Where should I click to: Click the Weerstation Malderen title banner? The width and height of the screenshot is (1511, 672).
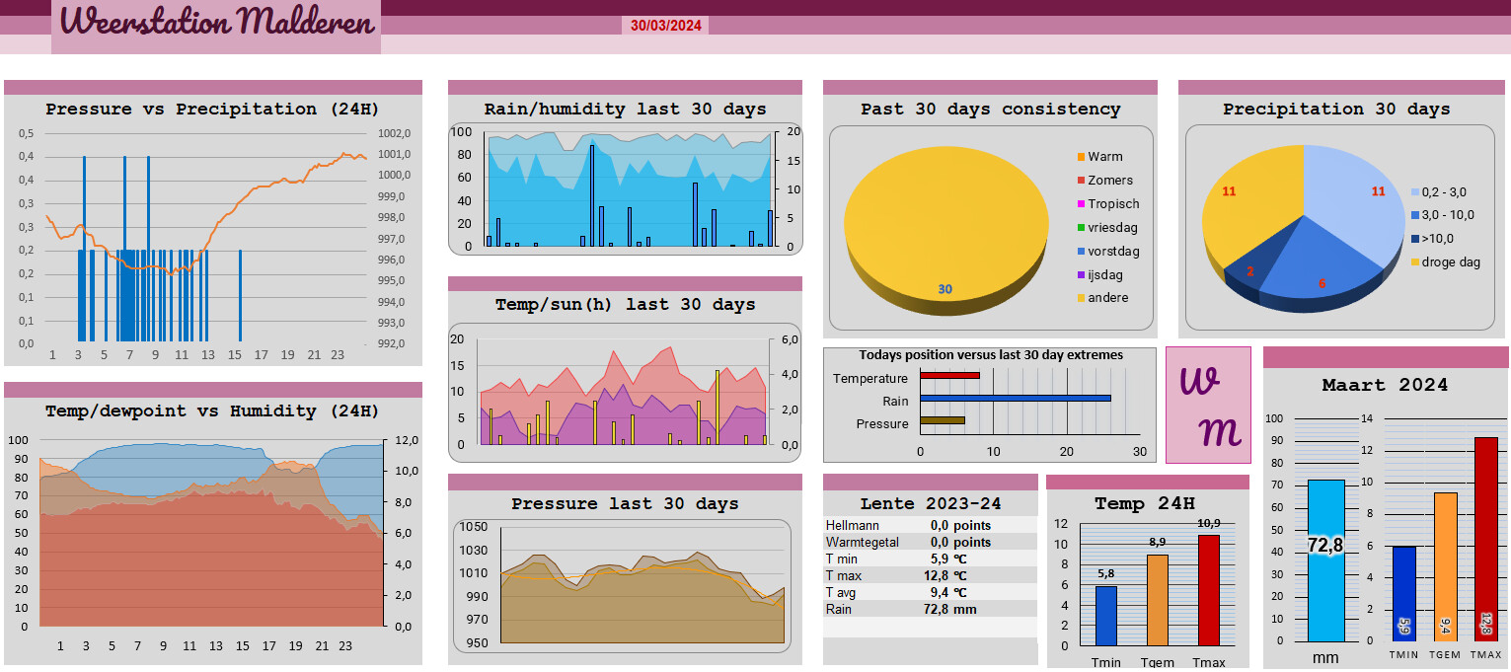[216, 26]
